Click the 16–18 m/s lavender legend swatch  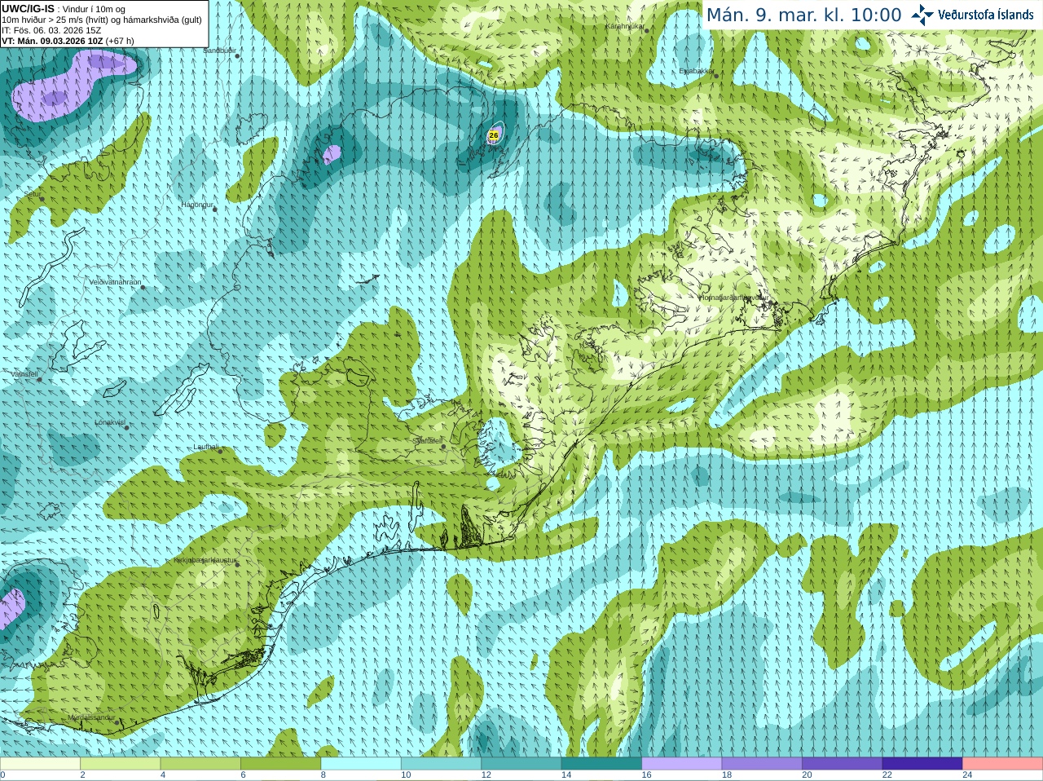pyautogui.click(x=682, y=764)
